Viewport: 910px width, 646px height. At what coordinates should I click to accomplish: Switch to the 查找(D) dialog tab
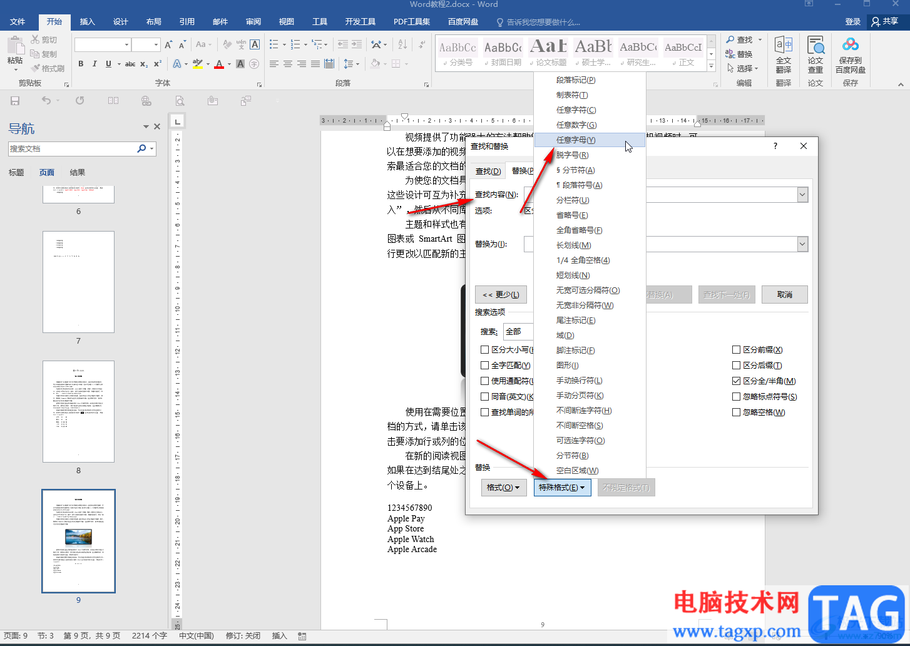point(488,172)
